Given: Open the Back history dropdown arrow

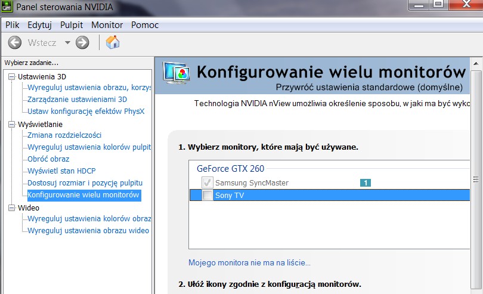Looking at the screenshot, I should tap(67, 42).
